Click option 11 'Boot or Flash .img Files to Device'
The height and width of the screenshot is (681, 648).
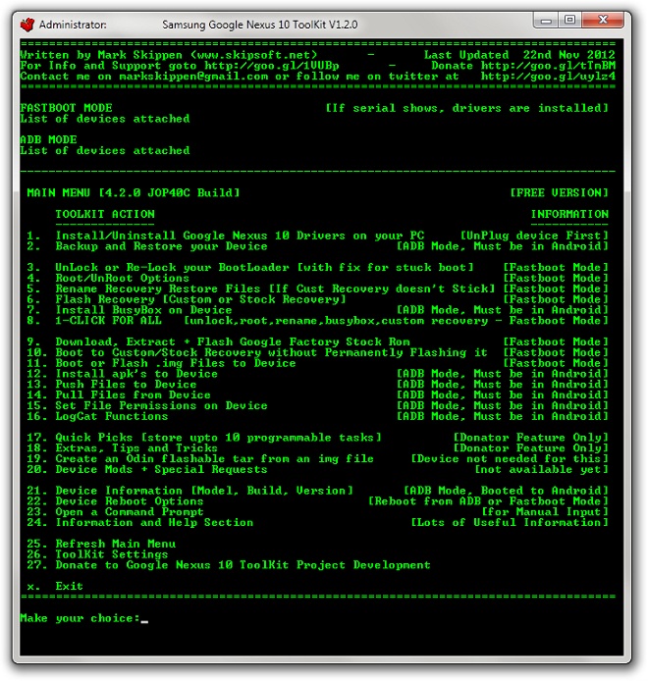(161, 363)
